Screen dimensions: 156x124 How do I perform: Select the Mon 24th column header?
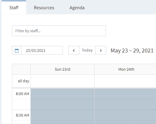(x=125, y=69)
